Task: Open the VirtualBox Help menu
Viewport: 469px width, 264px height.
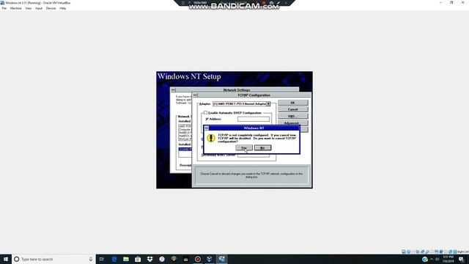Action: pyautogui.click(x=63, y=8)
